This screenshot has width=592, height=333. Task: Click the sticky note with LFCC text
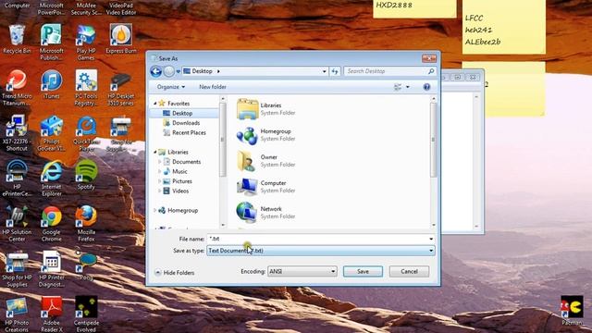point(503,27)
